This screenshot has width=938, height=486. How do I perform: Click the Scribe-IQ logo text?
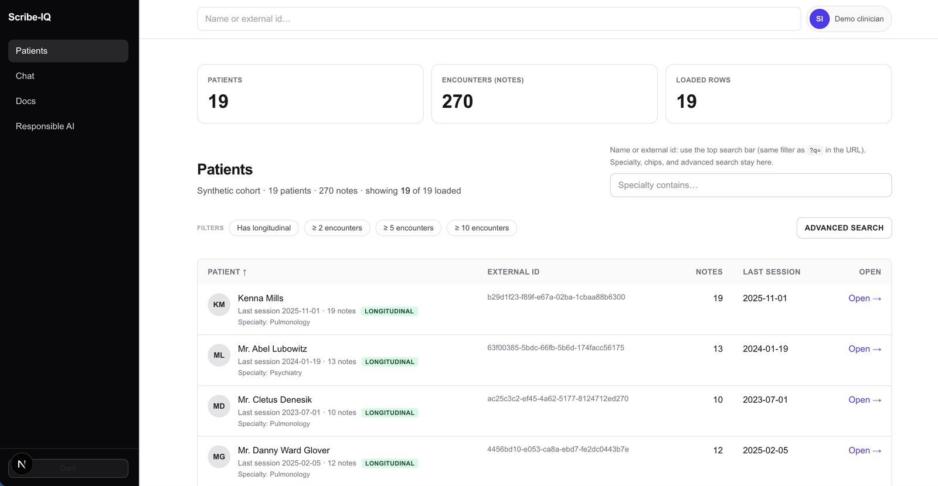pyautogui.click(x=29, y=17)
